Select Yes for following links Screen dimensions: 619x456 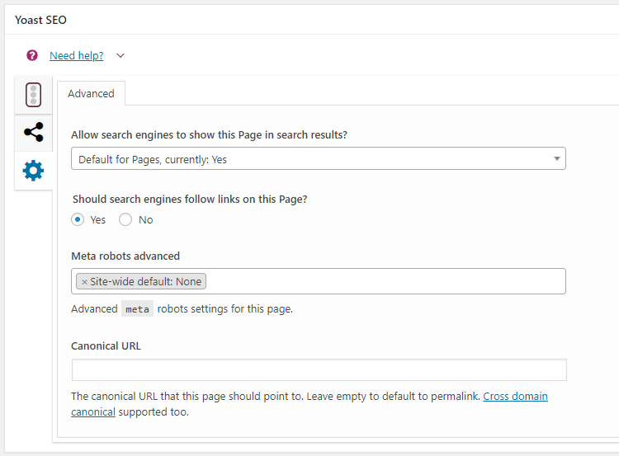[x=78, y=219]
